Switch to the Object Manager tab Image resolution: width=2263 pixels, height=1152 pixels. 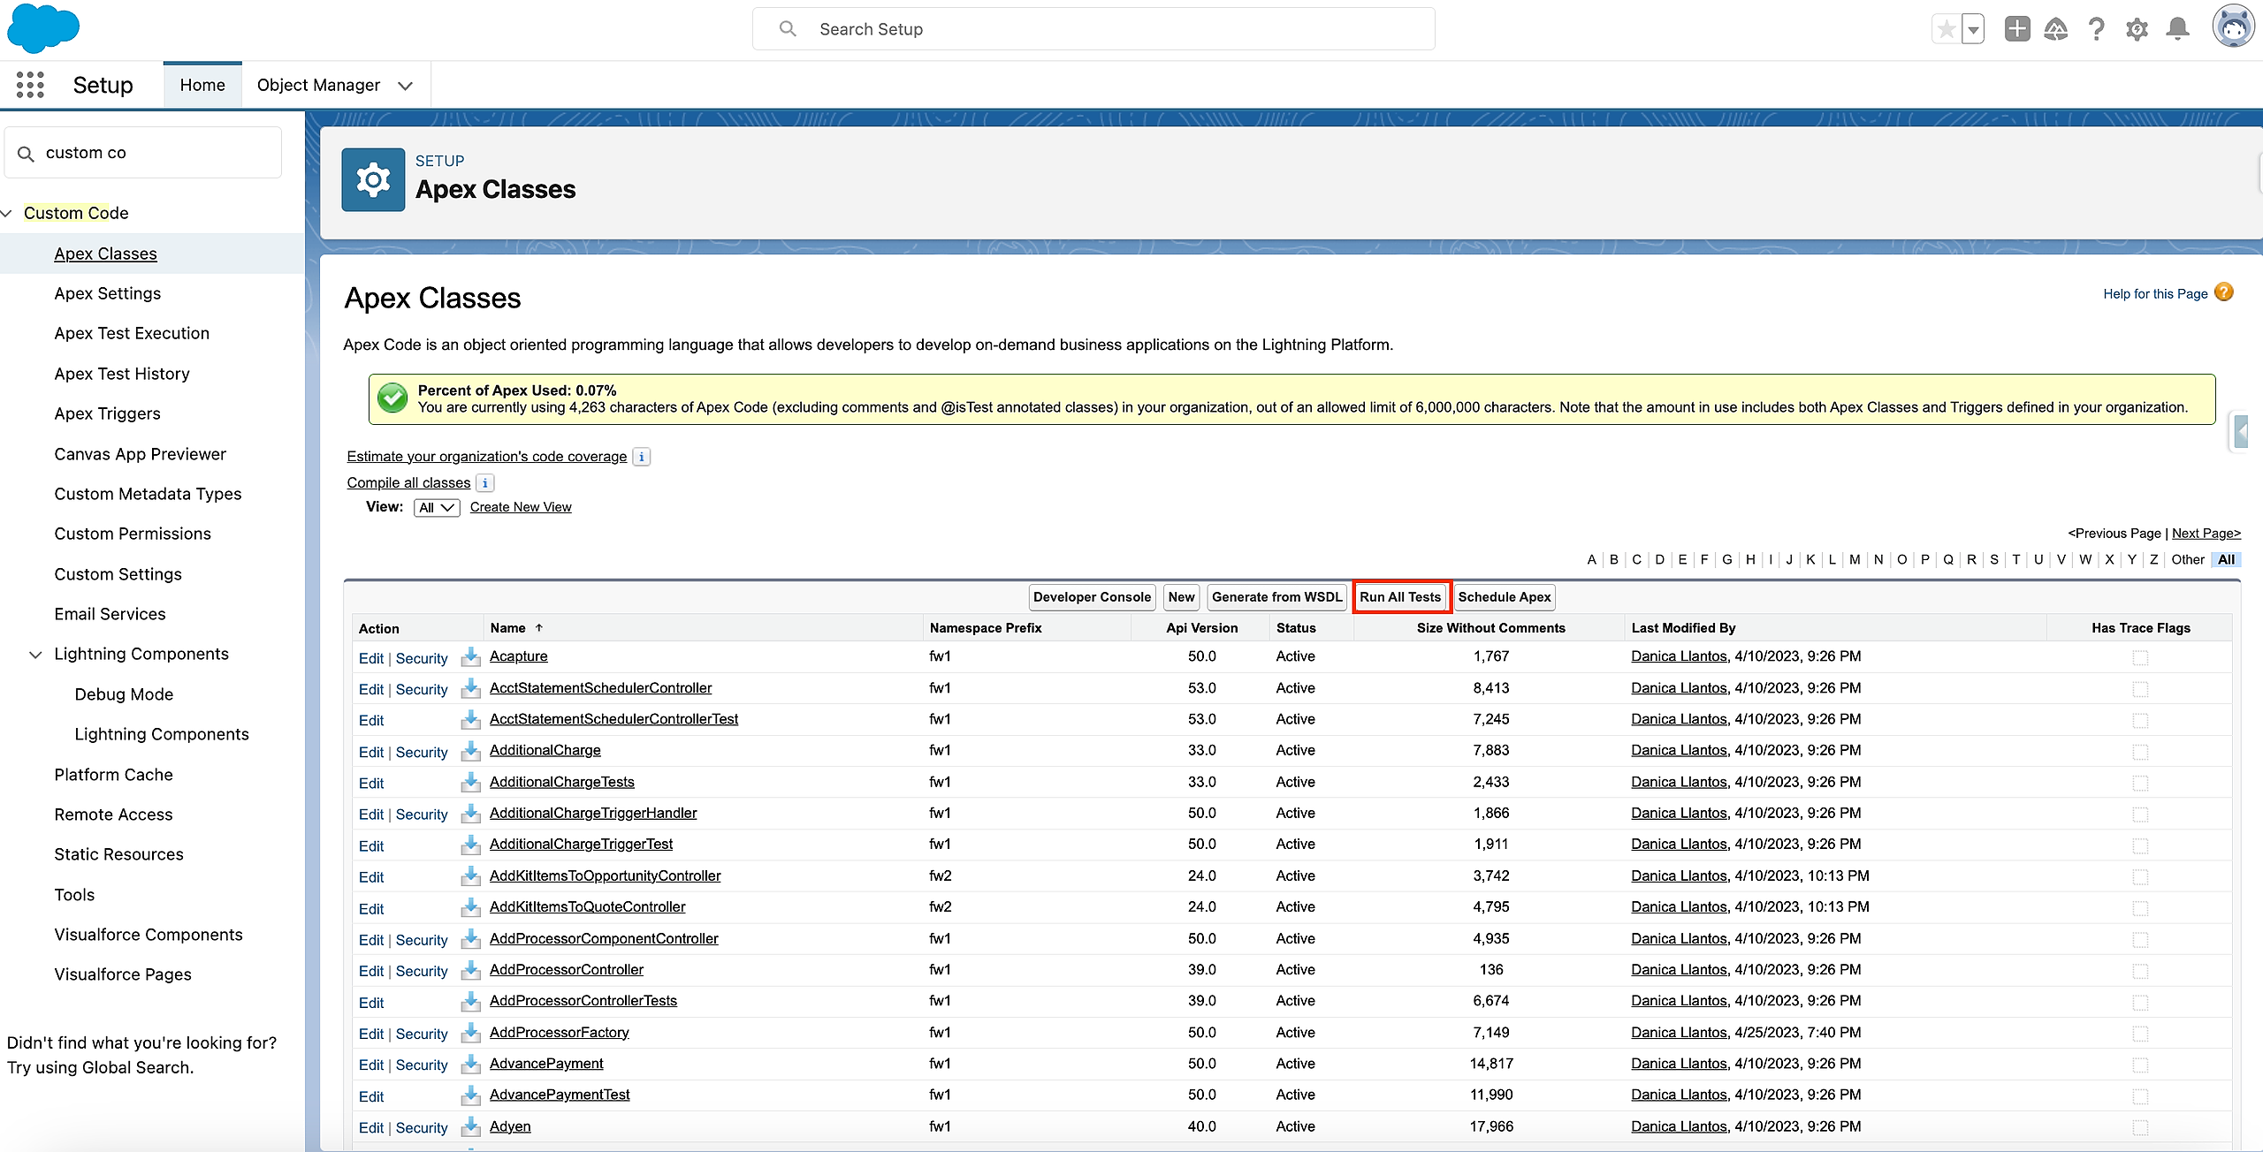[318, 85]
